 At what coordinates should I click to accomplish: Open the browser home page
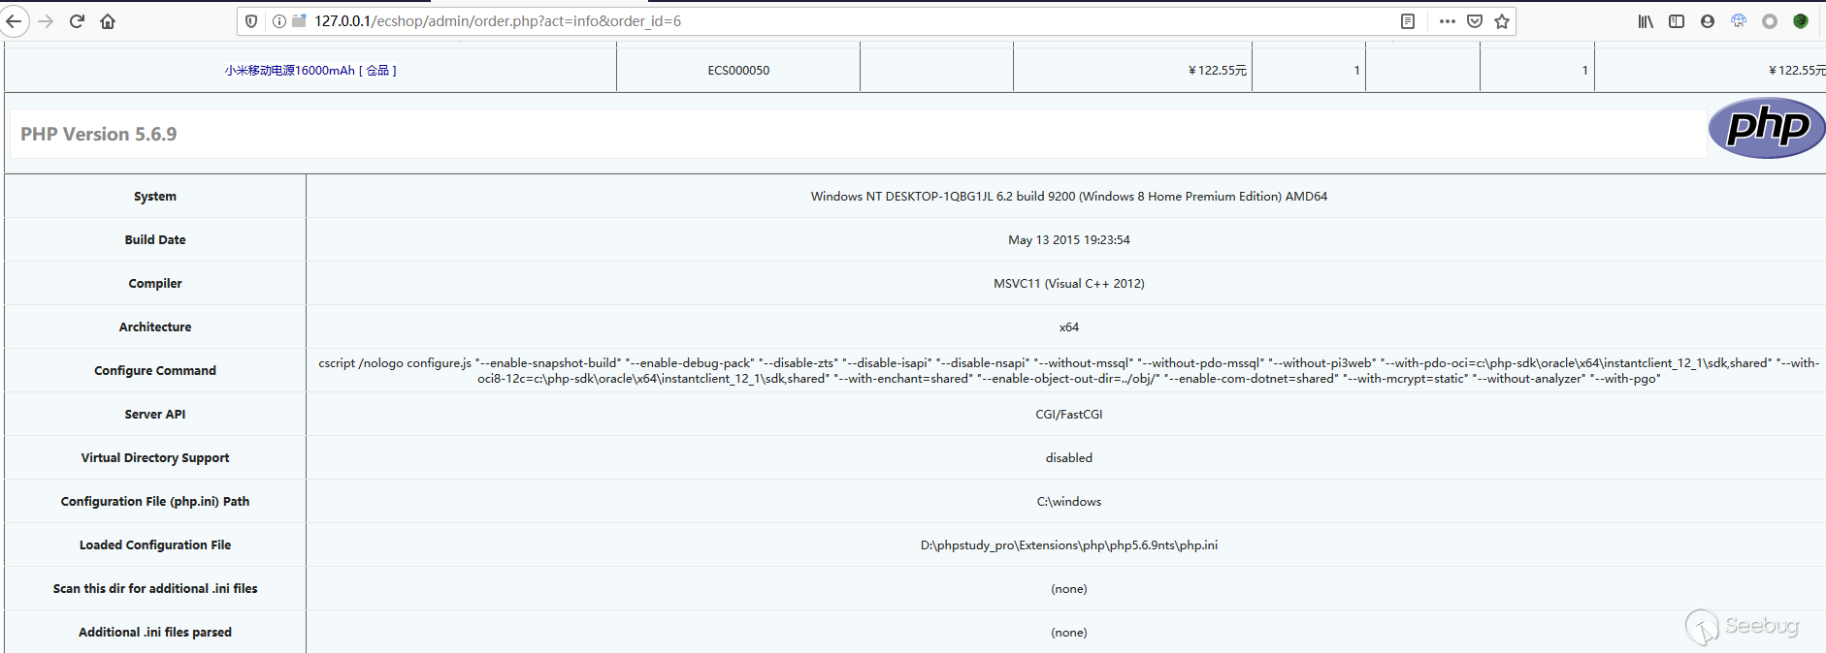pos(108,21)
